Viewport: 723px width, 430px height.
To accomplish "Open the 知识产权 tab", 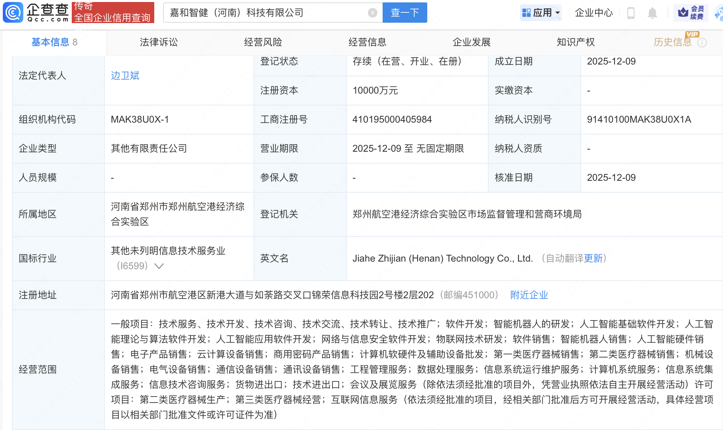I will pos(576,42).
